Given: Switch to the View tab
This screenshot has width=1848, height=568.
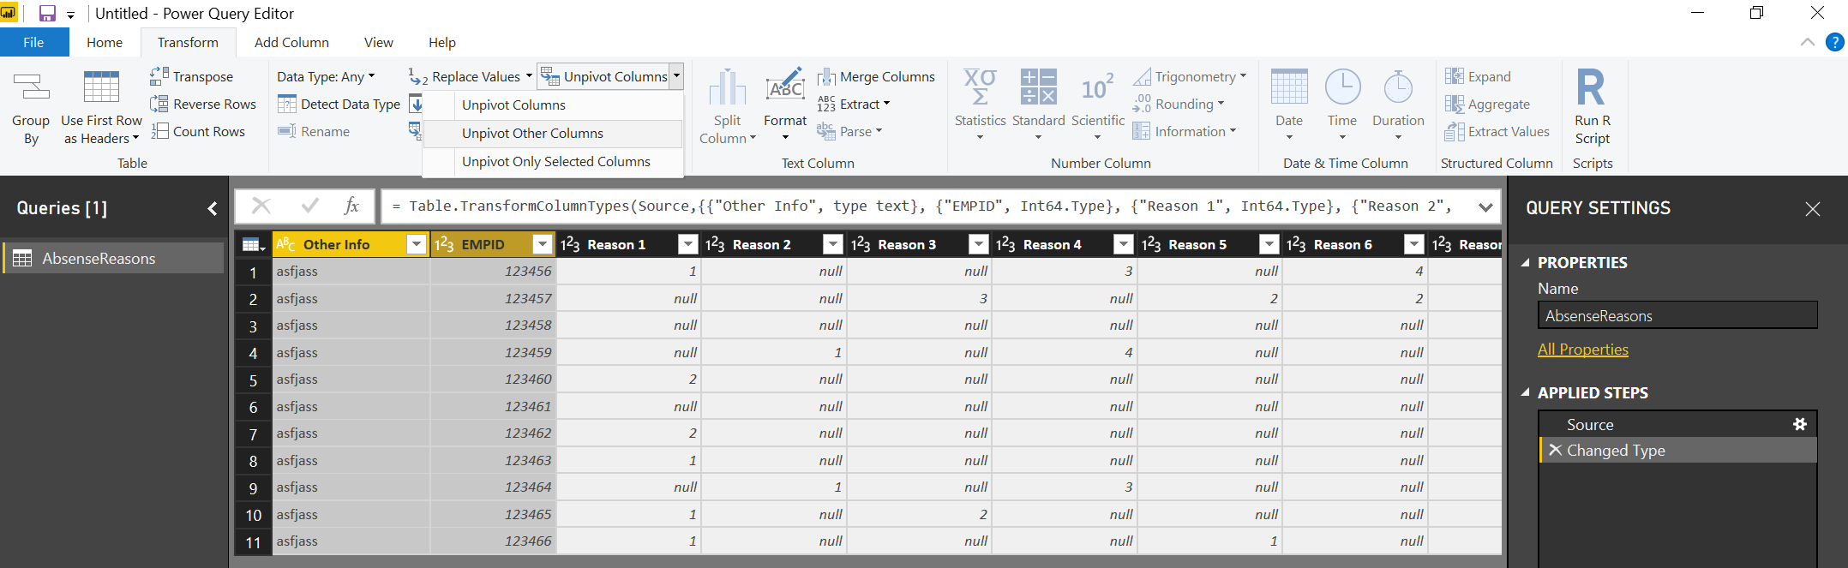Looking at the screenshot, I should [x=379, y=42].
